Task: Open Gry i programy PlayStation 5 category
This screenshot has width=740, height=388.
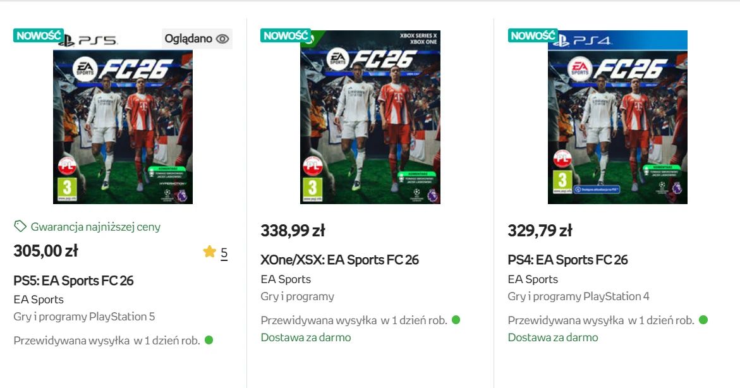Action: pos(84,316)
